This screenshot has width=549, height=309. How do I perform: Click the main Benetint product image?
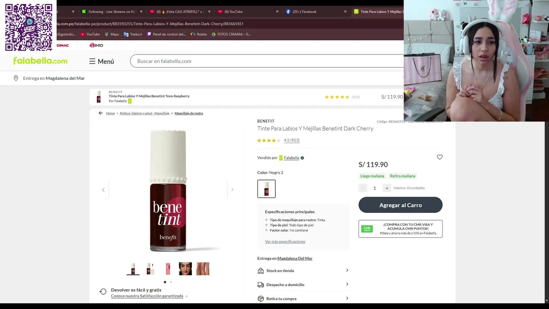click(168, 190)
